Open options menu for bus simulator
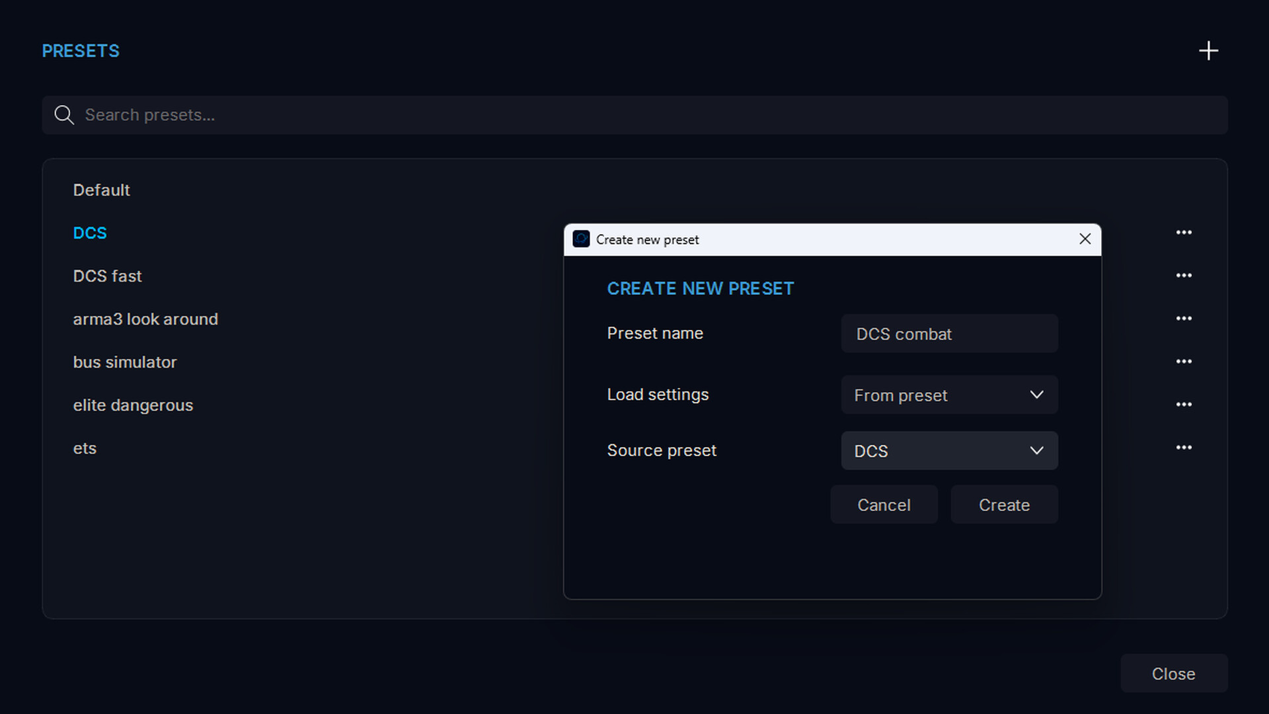Image resolution: width=1269 pixels, height=714 pixels. click(x=1184, y=362)
